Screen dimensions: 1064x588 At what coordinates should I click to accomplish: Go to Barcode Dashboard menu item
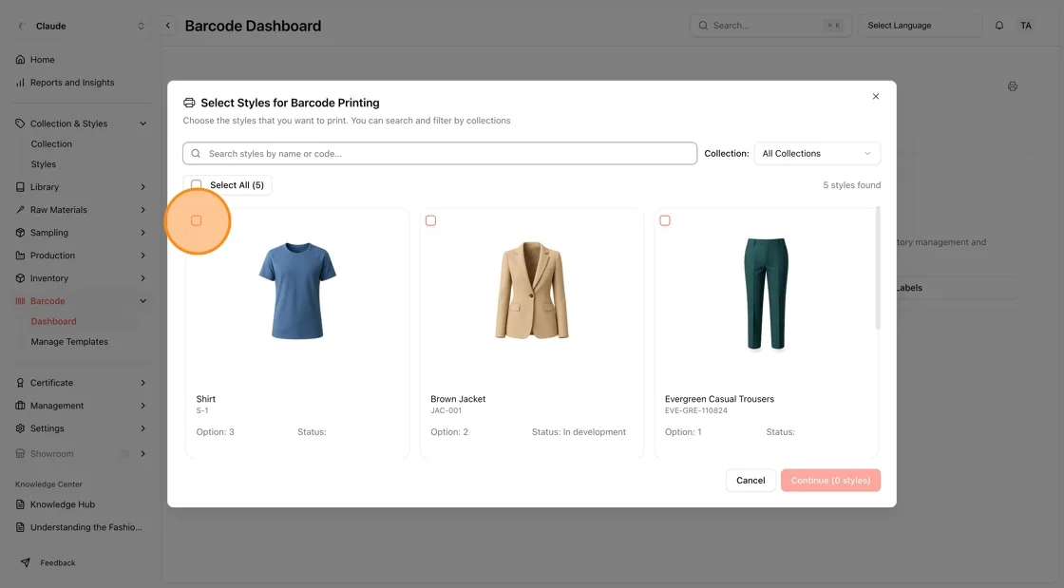[x=53, y=321]
